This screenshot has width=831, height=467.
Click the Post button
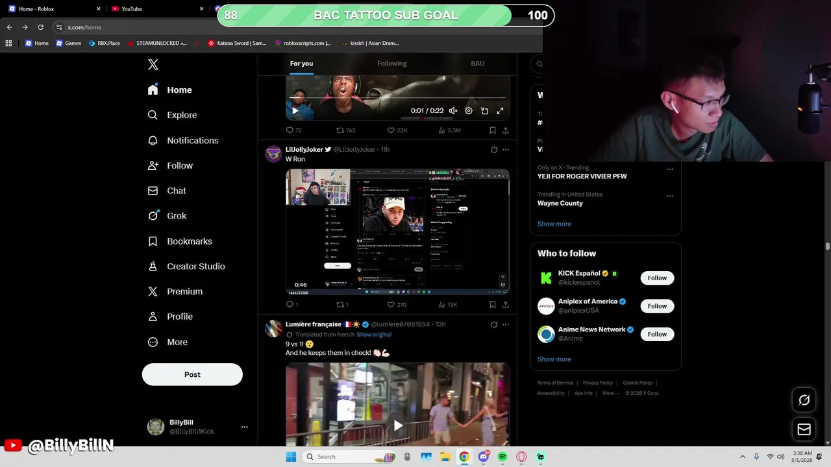[x=192, y=374]
